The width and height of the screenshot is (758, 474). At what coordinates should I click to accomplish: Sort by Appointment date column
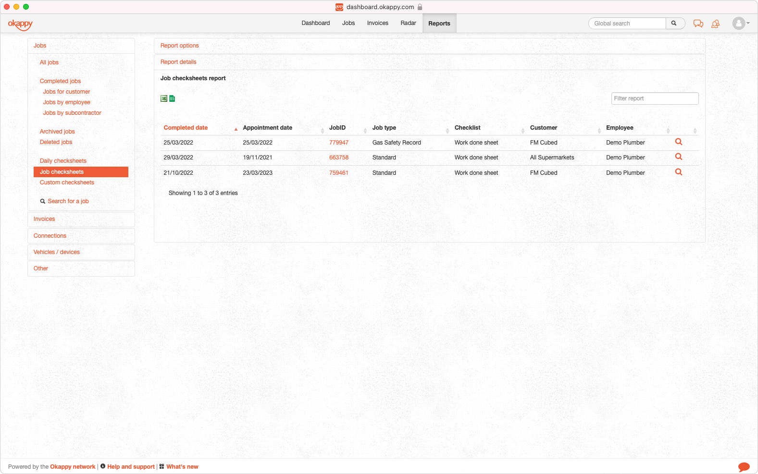(283, 128)
